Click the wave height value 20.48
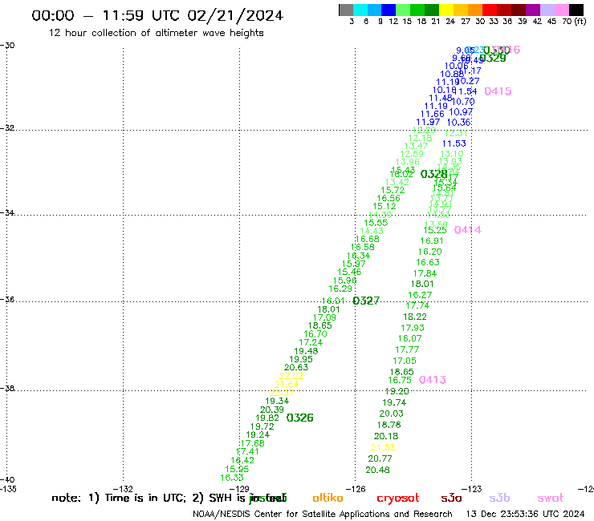This screenshot has height=521, width=594. [378, 470]
